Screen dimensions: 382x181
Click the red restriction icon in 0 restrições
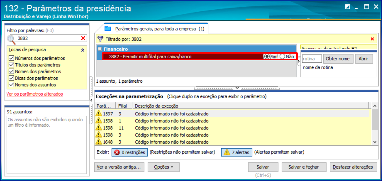pos(117,152)
